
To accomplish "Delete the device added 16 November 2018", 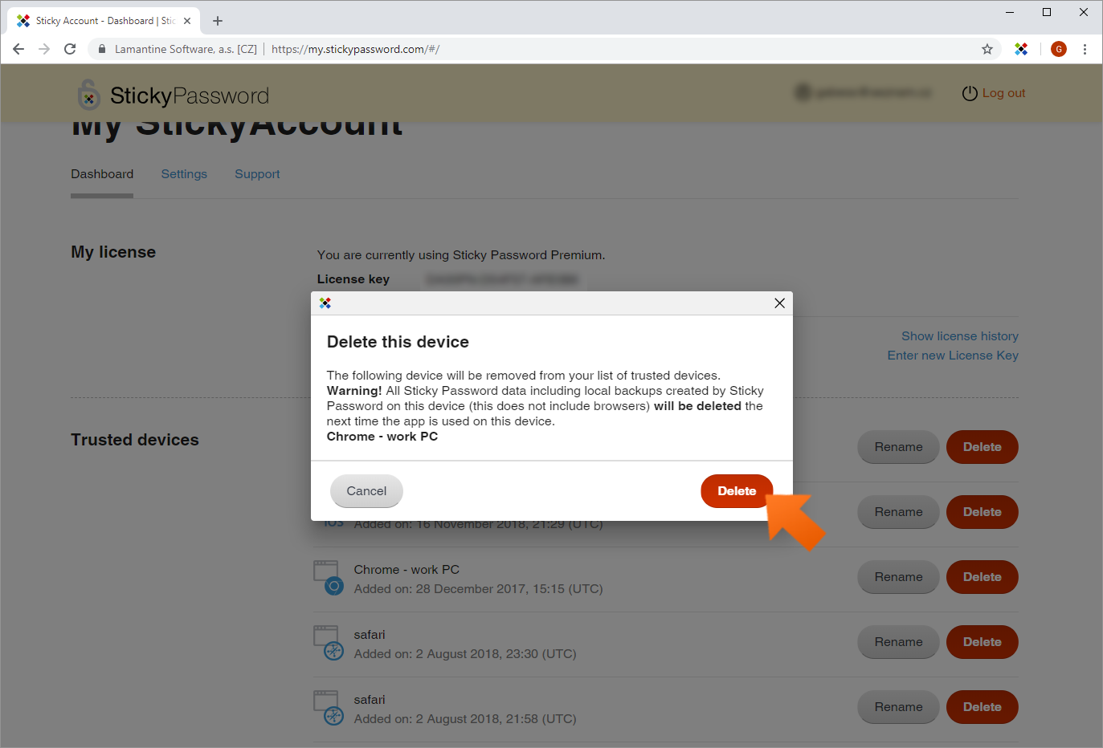I will pos(982,512).
